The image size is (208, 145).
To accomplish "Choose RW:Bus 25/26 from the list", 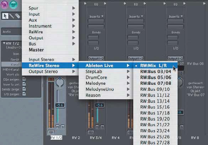I will click(x=155, y=136).
